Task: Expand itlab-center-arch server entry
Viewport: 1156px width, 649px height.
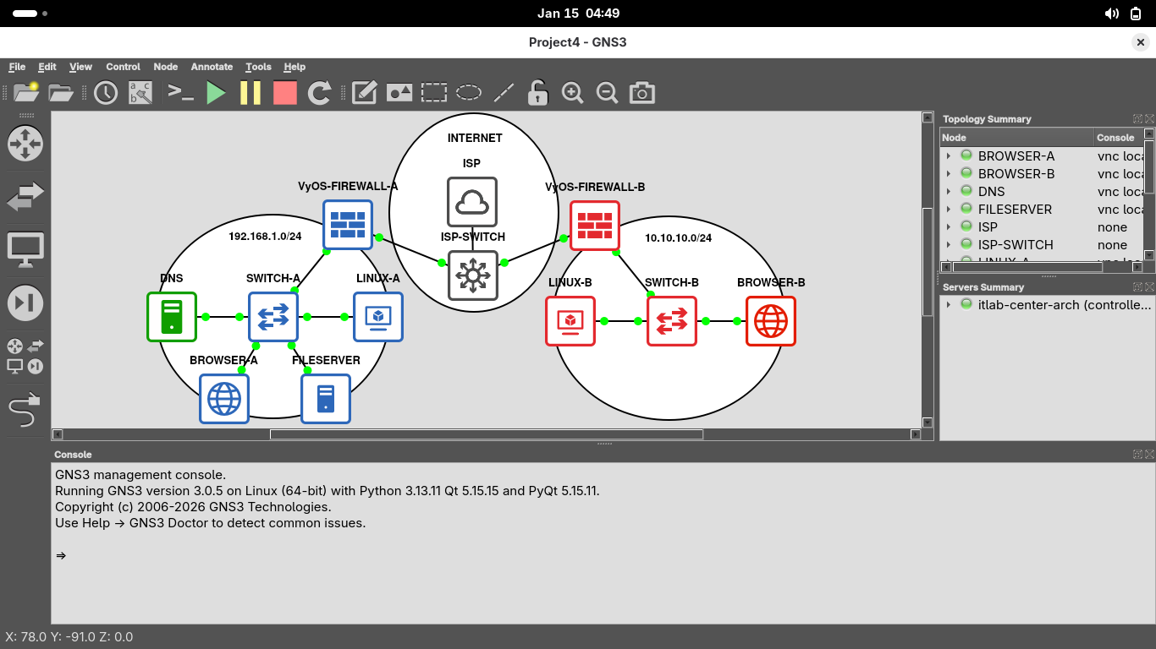Action: coord(950,304)
